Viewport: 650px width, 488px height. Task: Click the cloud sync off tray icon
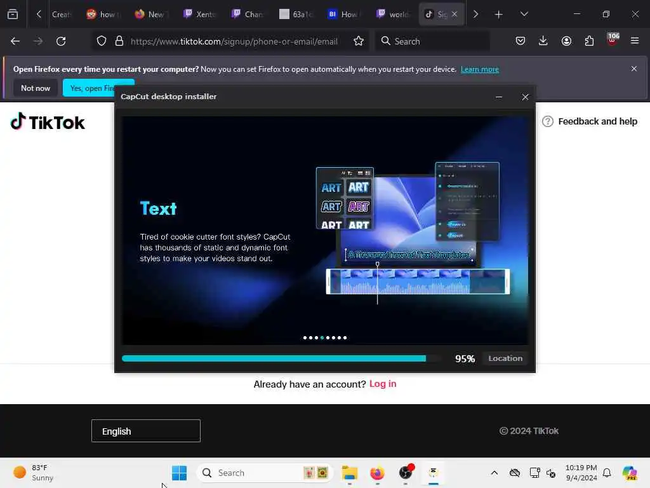[x=514, y=473]
